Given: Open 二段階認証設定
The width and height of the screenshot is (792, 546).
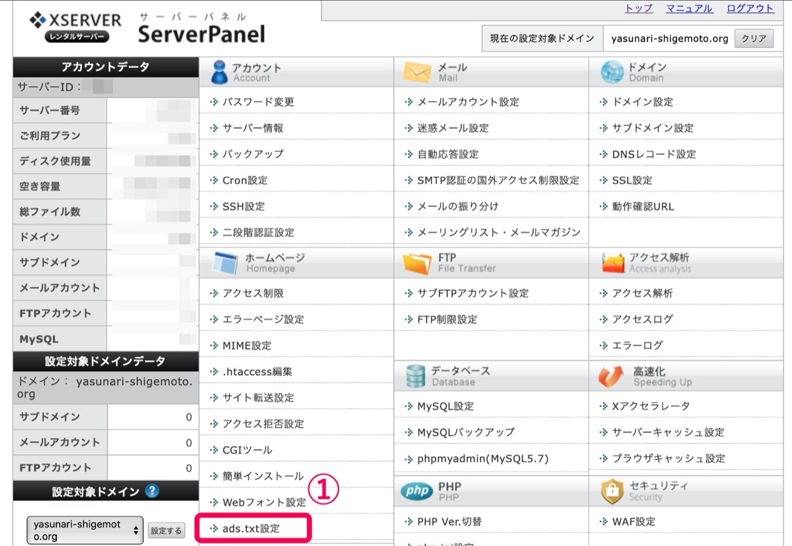Looking at the screenshot, I should click(x=258, y=233).
